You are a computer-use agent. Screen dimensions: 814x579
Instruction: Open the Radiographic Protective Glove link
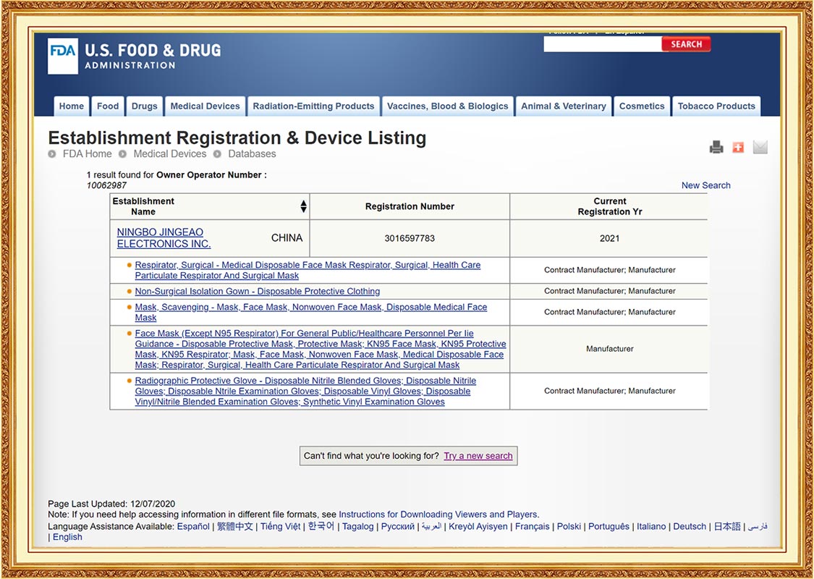pyautogui.click(x=305, y=391)
